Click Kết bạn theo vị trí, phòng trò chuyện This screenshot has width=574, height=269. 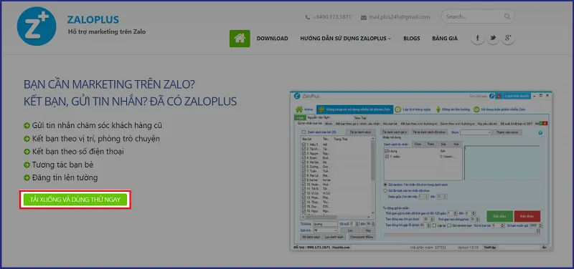pos(96,139)
